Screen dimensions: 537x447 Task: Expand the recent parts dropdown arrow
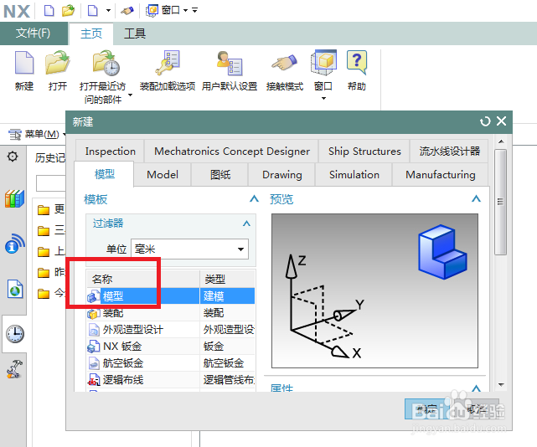(x=130, y=95)
